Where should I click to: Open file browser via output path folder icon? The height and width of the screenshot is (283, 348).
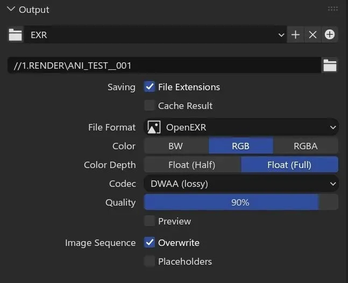pyautogui.click(x=330, y=66)
